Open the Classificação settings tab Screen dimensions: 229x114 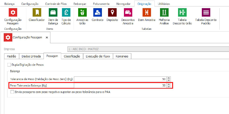click(72, 56)
